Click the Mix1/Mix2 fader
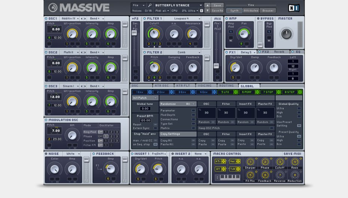The height and width of the screenshot is (198, 348). pyautogui.click(x=216, y=66)
